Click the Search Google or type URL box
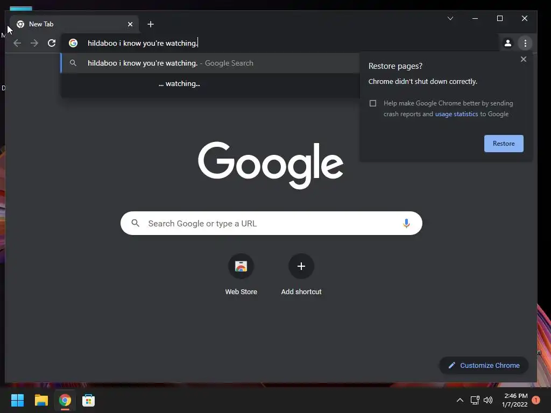 271,223
